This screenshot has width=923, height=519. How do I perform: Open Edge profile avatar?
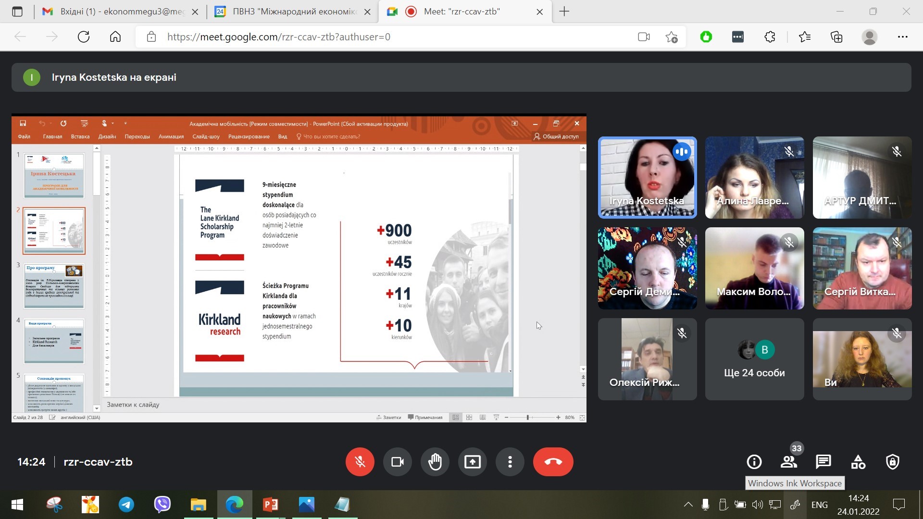tap(869, 37)
